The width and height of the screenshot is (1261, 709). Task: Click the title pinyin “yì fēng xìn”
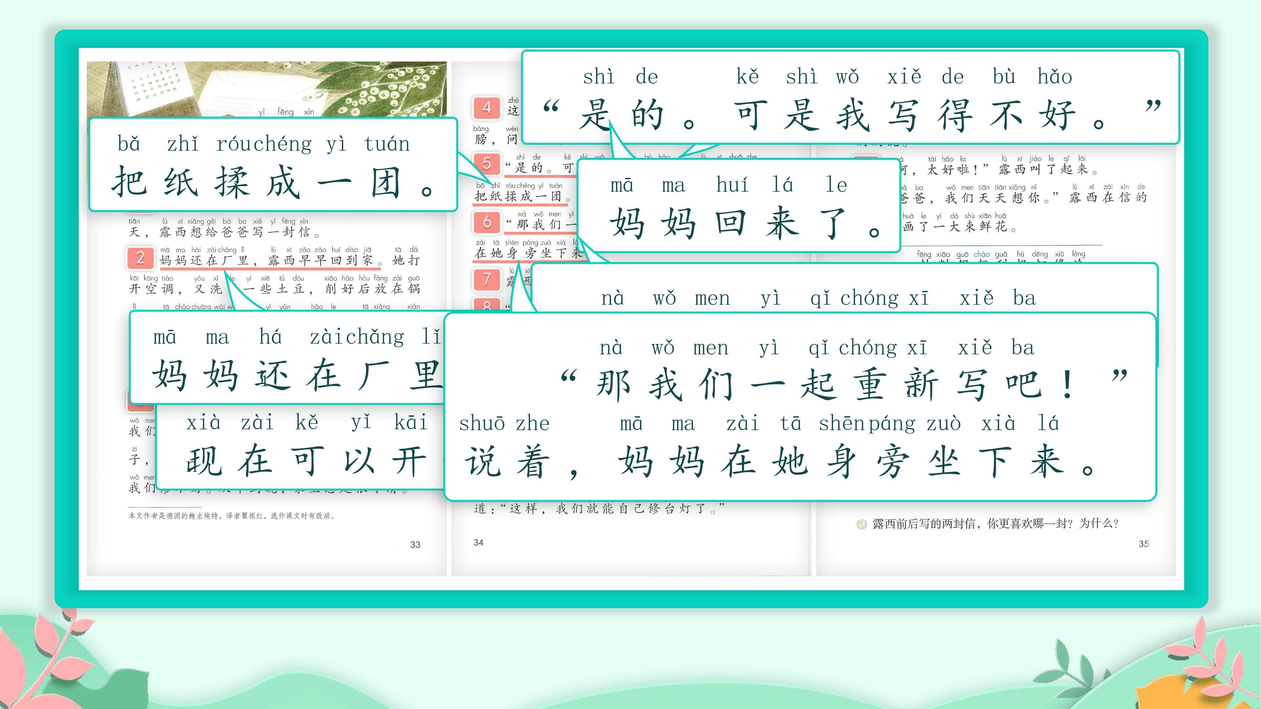pos(286,112)
